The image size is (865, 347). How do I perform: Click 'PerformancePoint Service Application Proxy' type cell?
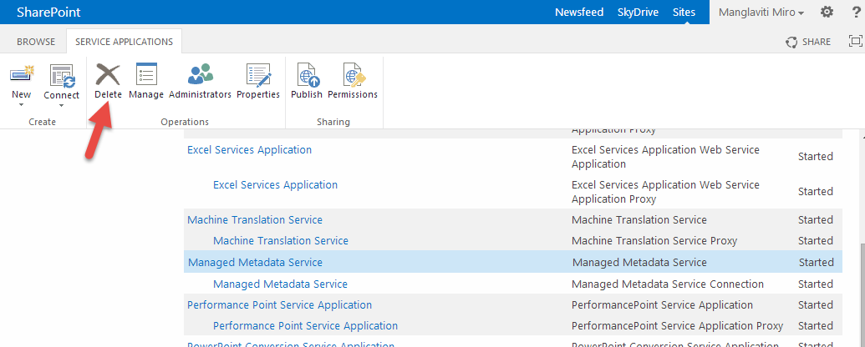[x=678, y=325]
